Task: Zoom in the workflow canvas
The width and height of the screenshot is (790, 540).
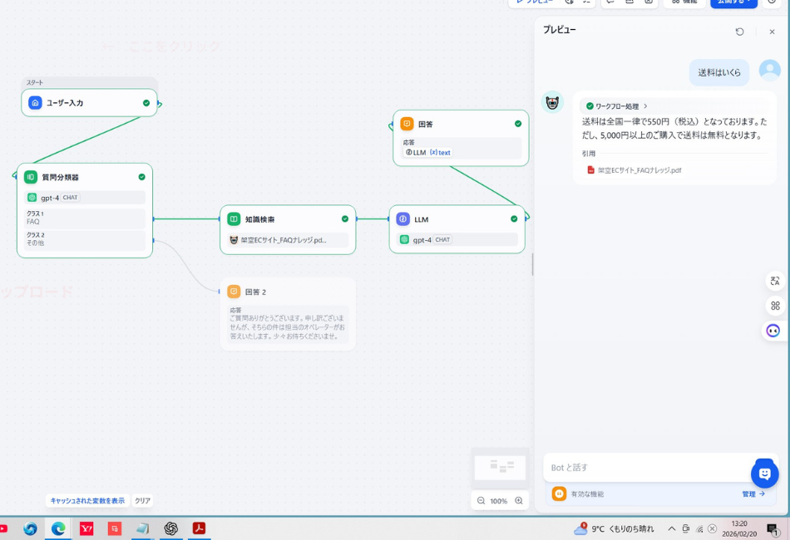Action: pyautogui.click(x=519, y=501)
